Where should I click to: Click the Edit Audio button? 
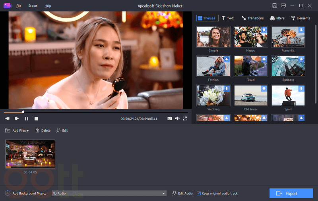(182, 193)
